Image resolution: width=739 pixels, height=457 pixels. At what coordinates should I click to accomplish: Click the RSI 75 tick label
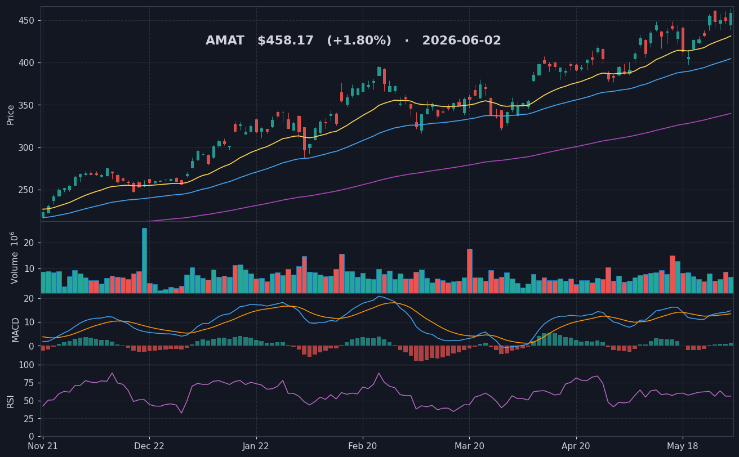29,383
